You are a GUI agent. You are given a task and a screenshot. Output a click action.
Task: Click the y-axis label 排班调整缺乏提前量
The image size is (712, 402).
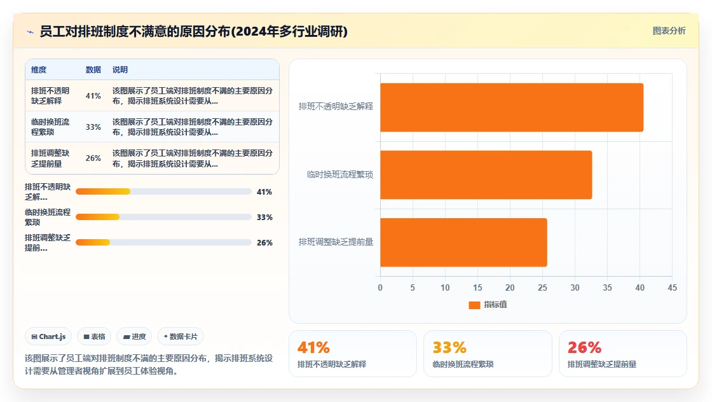coord(336,242)
